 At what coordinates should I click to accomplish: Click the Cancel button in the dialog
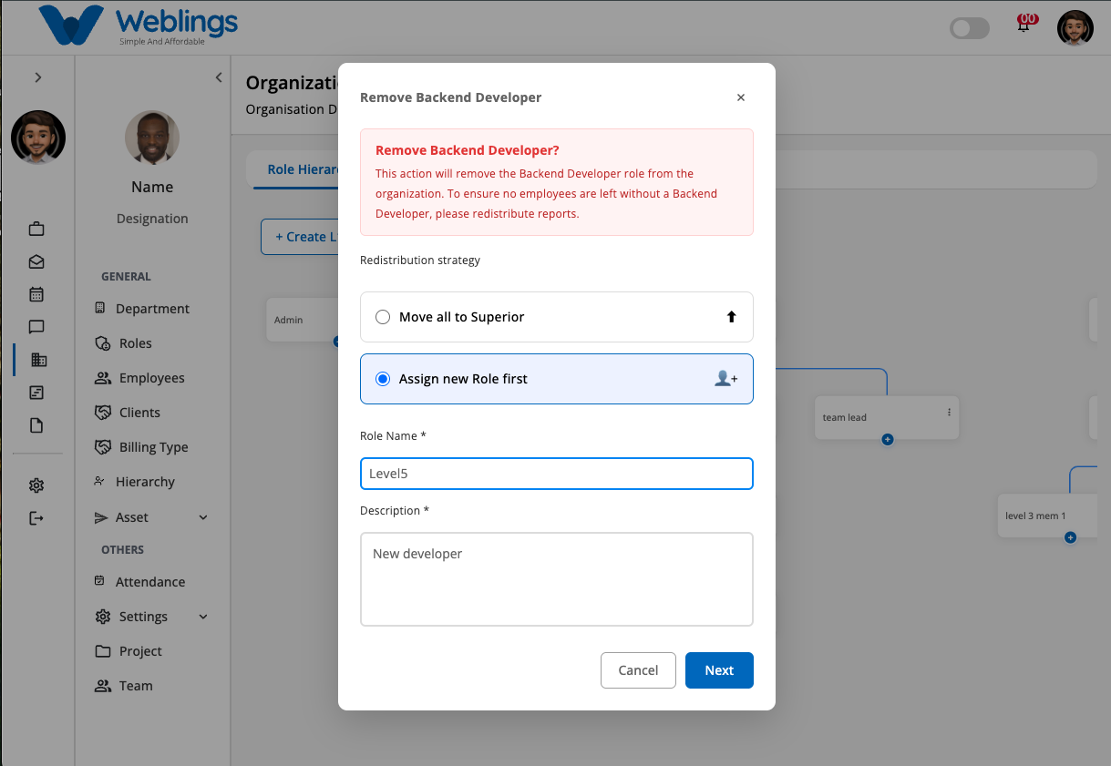coord(638,670)
